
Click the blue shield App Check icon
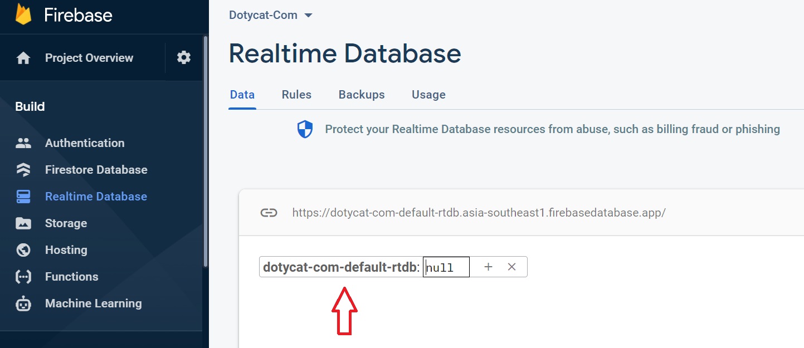pyautogui.click(x=305, y=130)
